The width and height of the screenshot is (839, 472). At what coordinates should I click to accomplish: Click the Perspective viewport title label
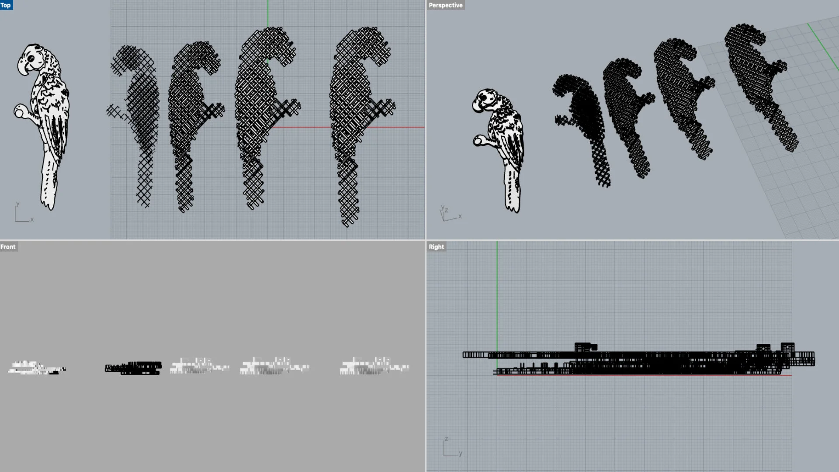[445, 5]
